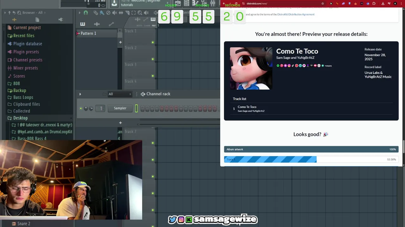
Task: Bookmark the DistroKid page with the star
Action: (x=322, y=3)
